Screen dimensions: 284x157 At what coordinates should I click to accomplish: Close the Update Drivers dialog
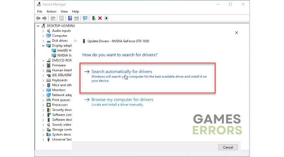click(236, 33)
